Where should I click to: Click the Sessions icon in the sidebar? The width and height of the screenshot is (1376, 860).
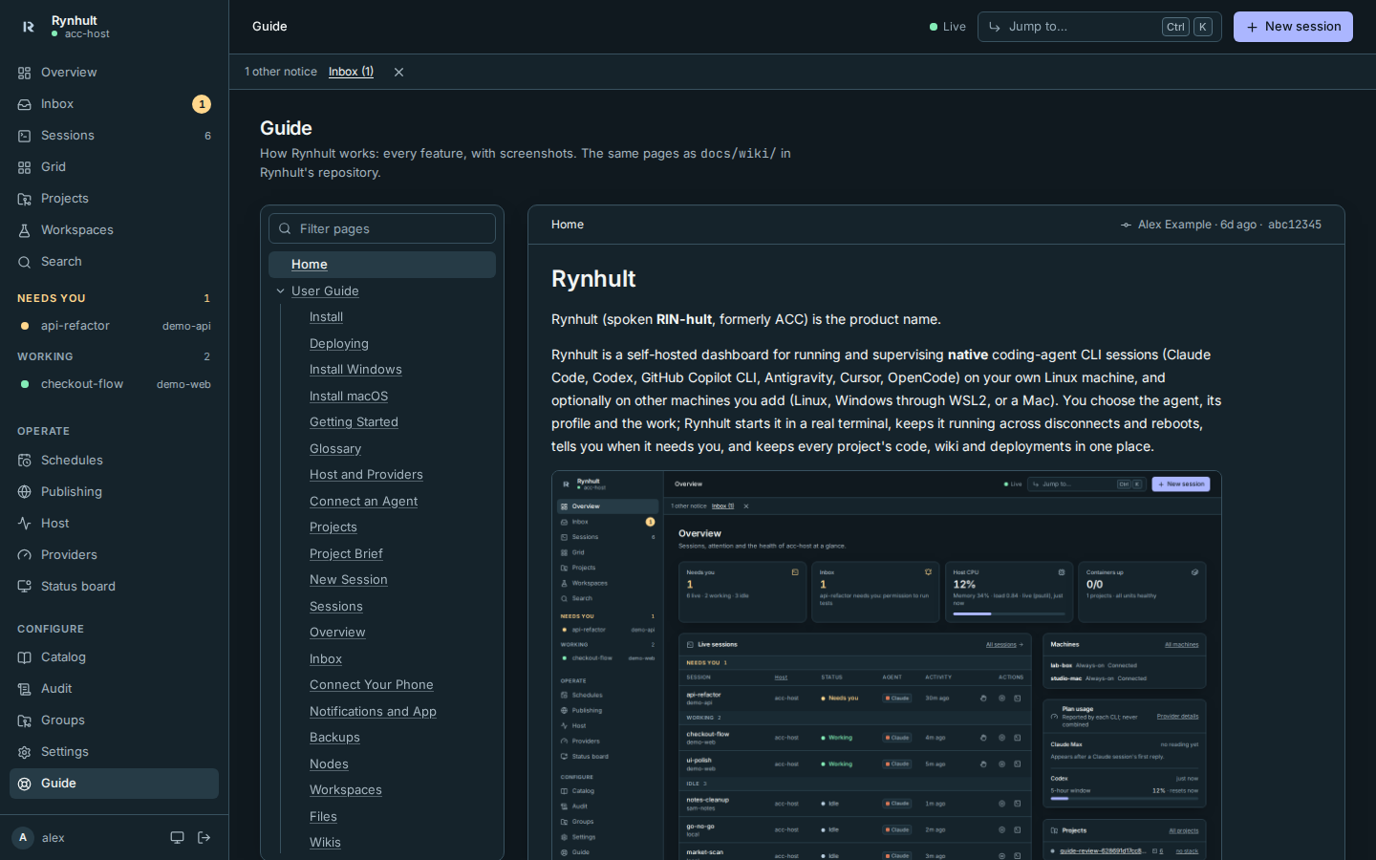point(24,136)
